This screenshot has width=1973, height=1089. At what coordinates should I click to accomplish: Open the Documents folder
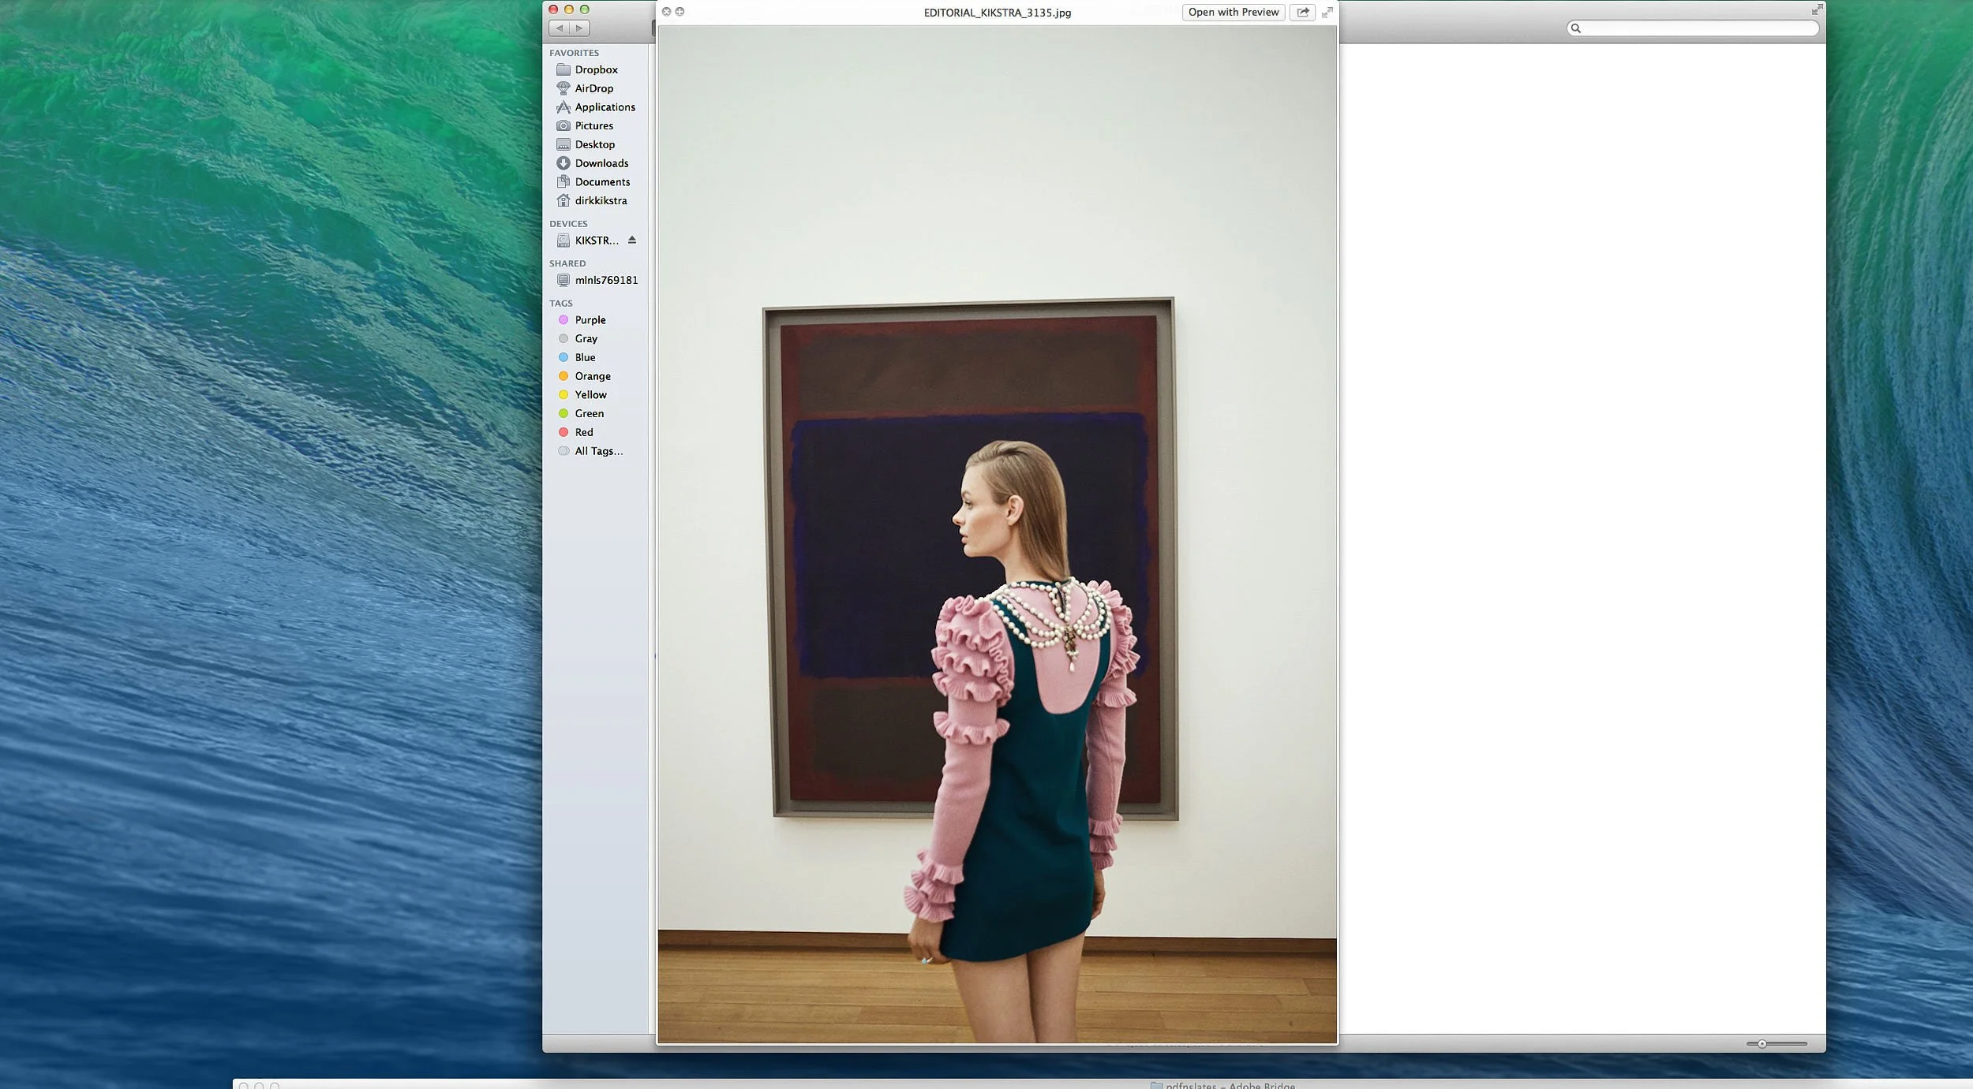point(602,181)
